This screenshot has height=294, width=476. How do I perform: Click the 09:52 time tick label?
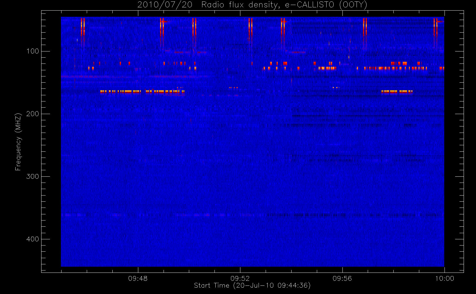(240, 278)
